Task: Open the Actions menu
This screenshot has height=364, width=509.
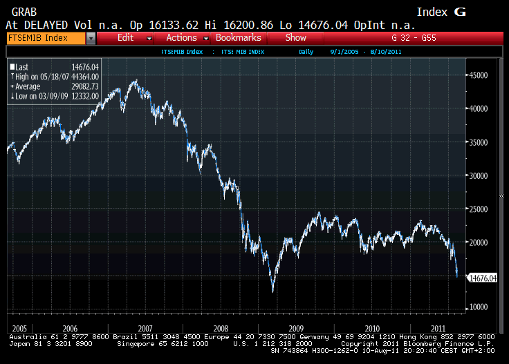Action: pos(181,38)
